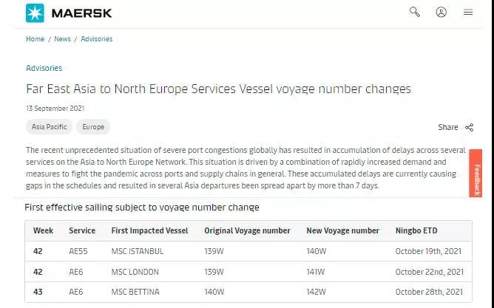The image size is (494, 308).
Task: Click the Maersk star logo
Action: [35, 13]
